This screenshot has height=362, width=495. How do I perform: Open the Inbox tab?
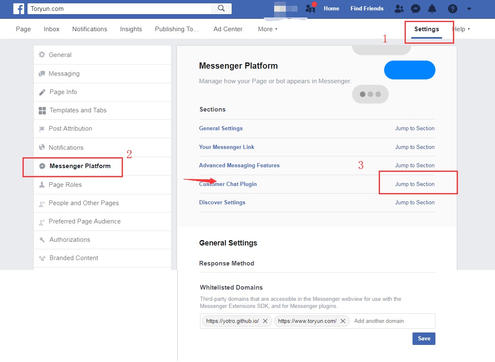pos(51,29)
